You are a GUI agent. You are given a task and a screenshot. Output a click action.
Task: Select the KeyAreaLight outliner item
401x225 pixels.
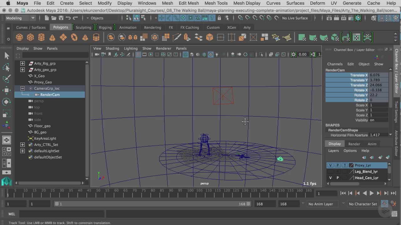(x=45, y=138)
